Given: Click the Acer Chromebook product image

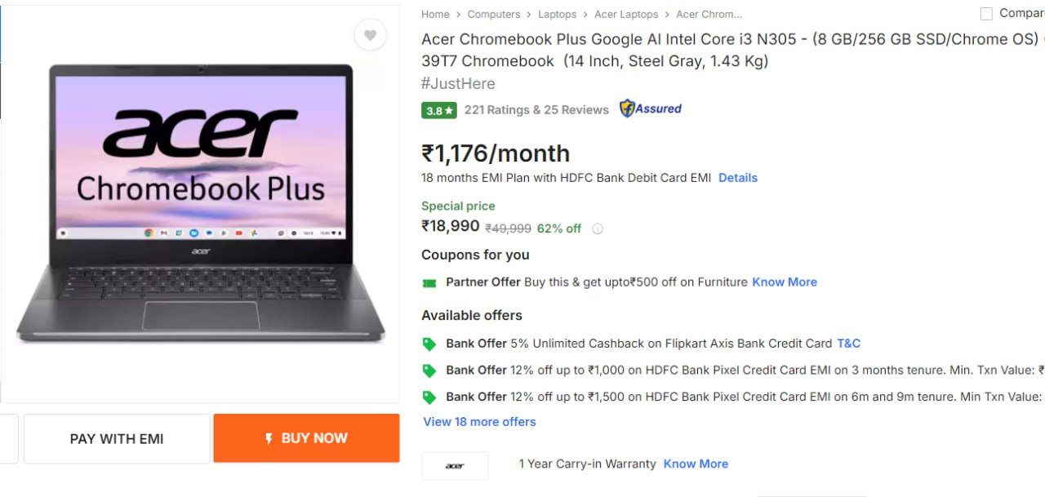Looking at the screenshot, I should pyautogui.click(x=200, y=204).
